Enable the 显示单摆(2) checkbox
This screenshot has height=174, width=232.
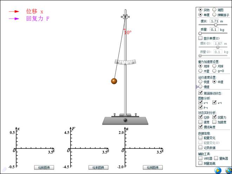(200, 38)
